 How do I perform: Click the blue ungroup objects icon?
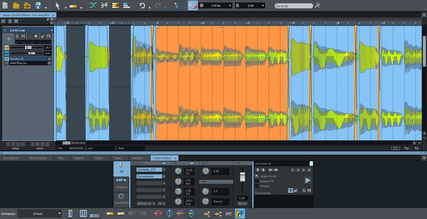pyautogui.click(x=126, y=6)
